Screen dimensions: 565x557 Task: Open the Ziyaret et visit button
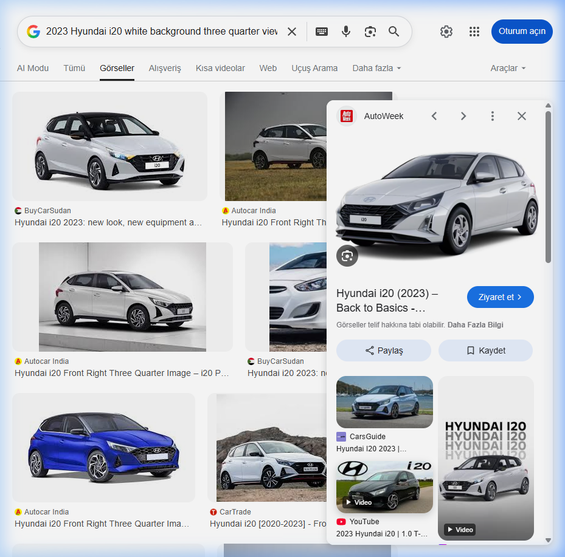click(x=500, y=297)
